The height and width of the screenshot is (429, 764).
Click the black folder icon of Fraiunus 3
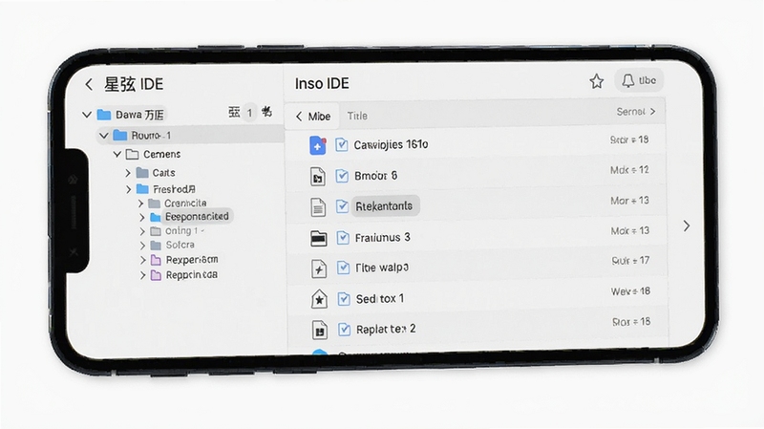[319, 239]
